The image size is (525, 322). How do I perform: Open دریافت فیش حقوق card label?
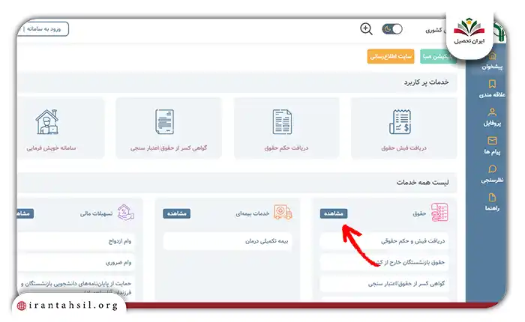[403, 148]
